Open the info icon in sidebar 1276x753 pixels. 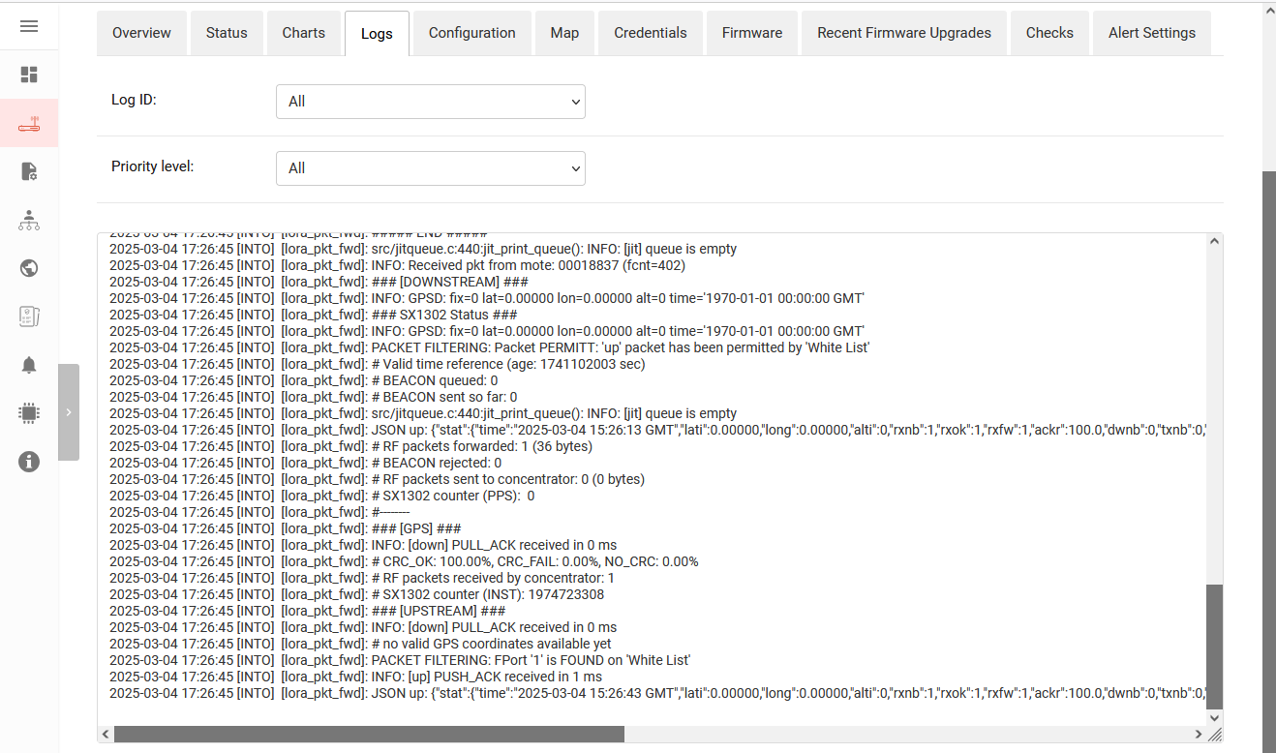(29, 462)
